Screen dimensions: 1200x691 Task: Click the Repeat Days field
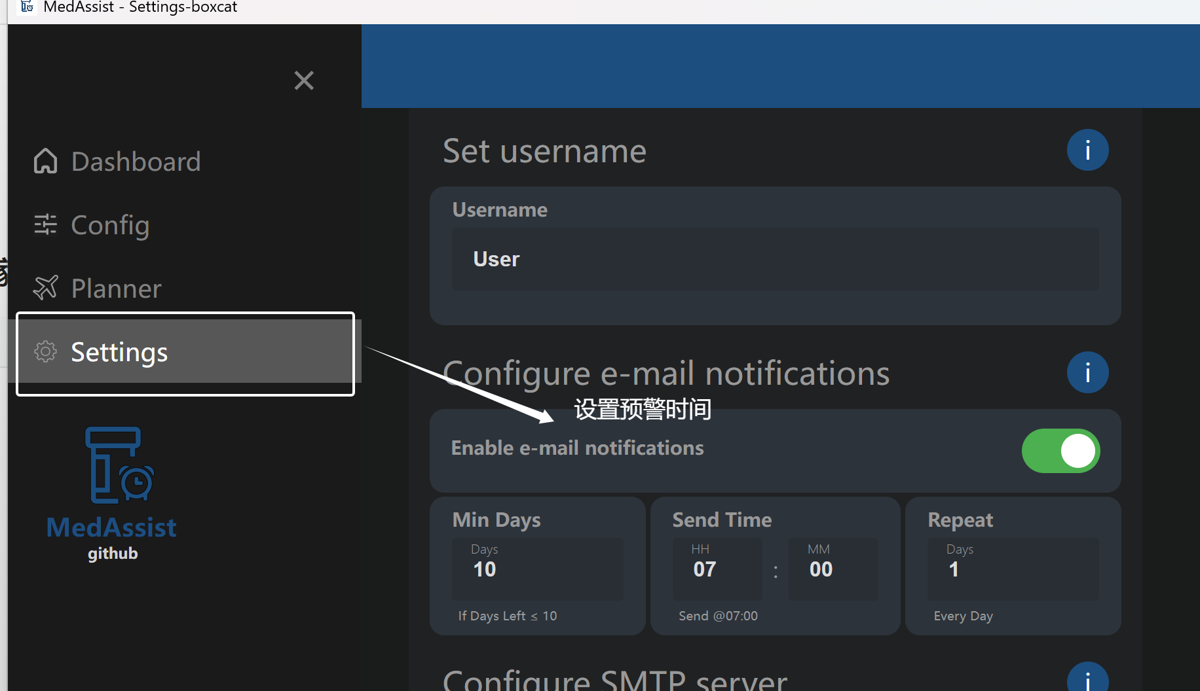pyautogui.click(x=1013, y=569)
